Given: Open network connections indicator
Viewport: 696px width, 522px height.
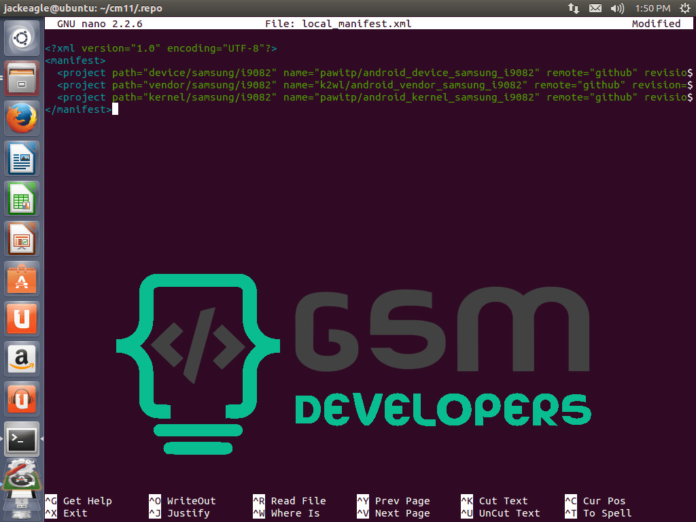Looking at the screenshot, I should [573, 8].
